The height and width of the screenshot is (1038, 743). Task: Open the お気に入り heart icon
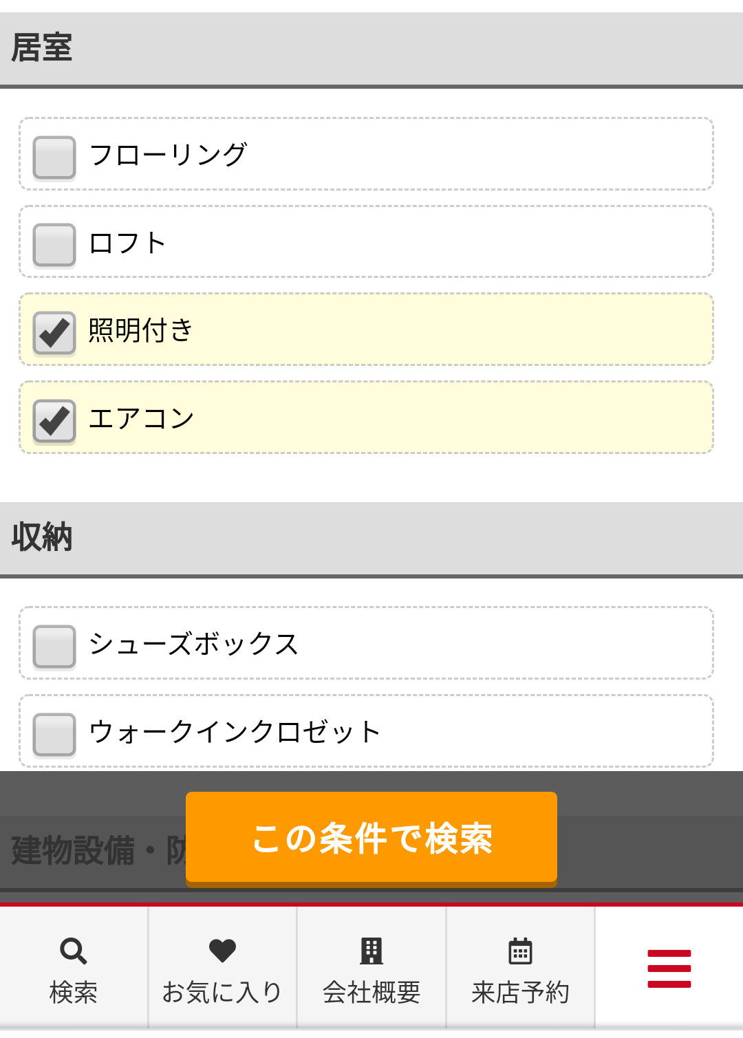point(222,951)
